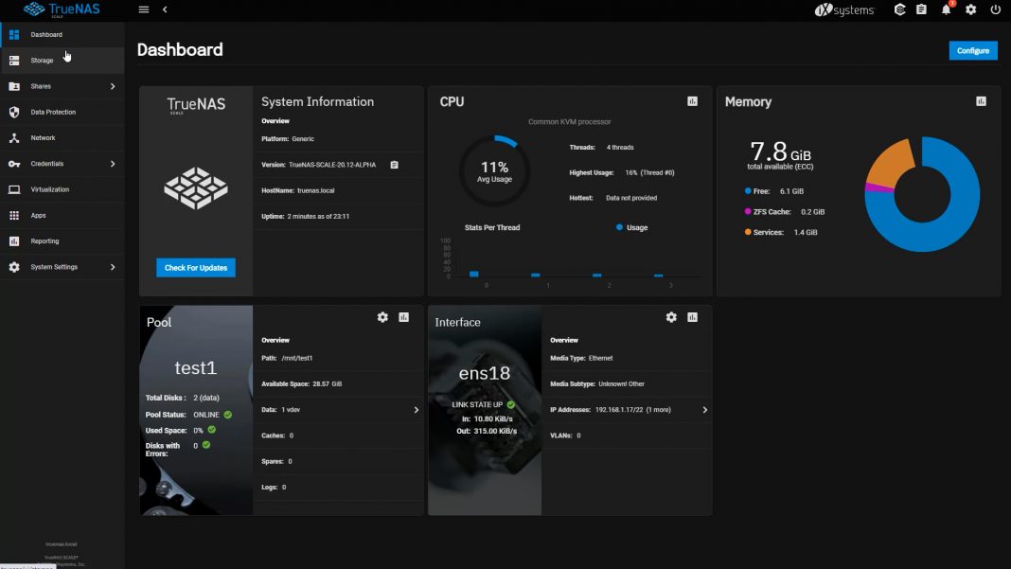Click the Configure dashboard button

click(x=973, y=50)
